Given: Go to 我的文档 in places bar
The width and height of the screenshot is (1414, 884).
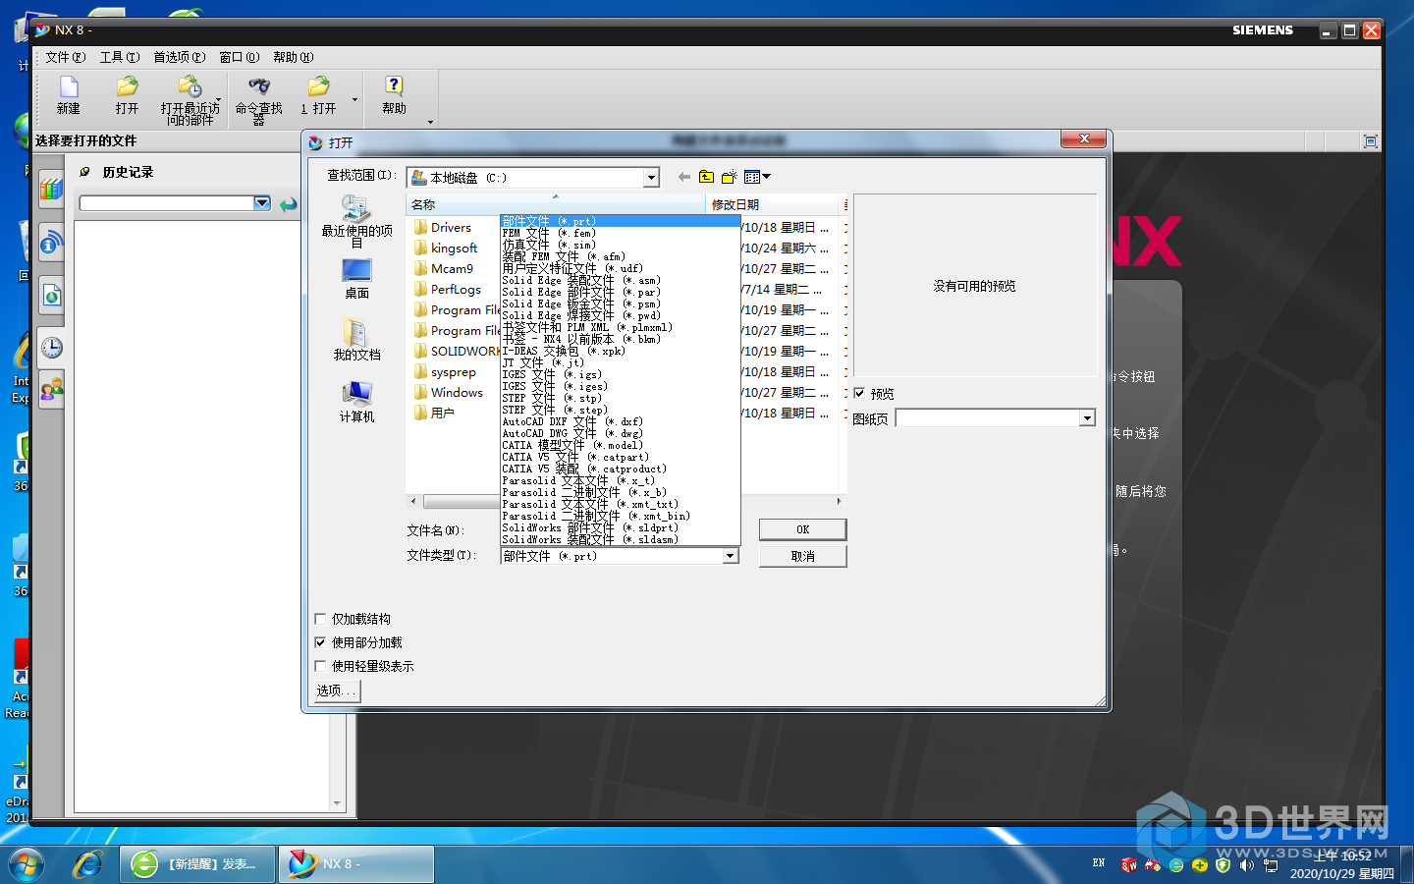Looking at the screenshot, I should coord(356,340).
